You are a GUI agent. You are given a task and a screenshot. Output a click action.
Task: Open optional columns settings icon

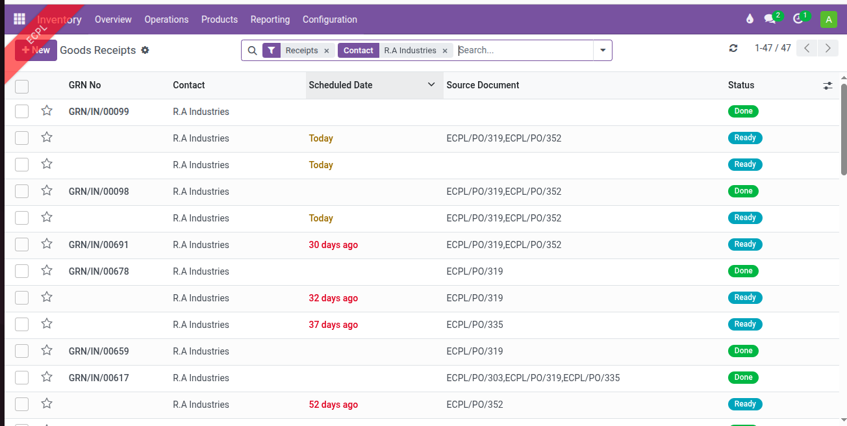[828, 86]
